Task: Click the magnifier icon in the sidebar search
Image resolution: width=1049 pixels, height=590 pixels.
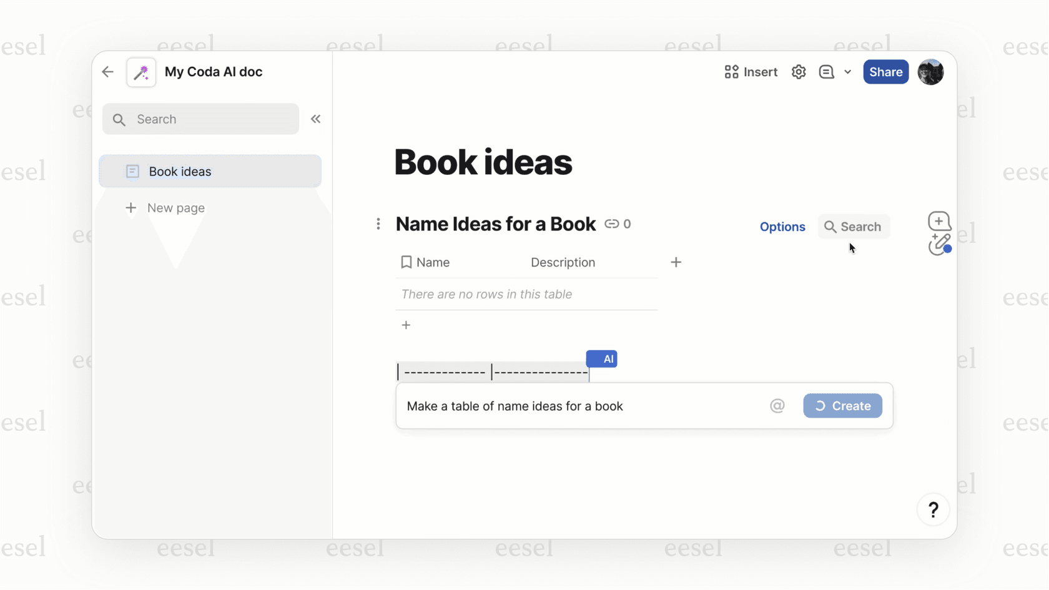Action: (x=119, y=119)
